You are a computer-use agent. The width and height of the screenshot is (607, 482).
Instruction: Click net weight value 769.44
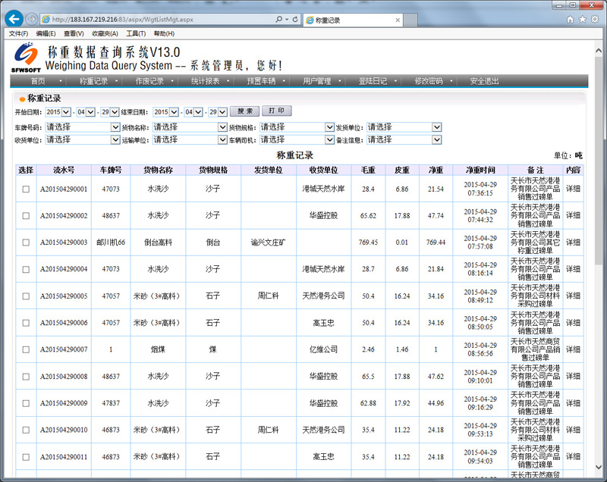(436, 243)
